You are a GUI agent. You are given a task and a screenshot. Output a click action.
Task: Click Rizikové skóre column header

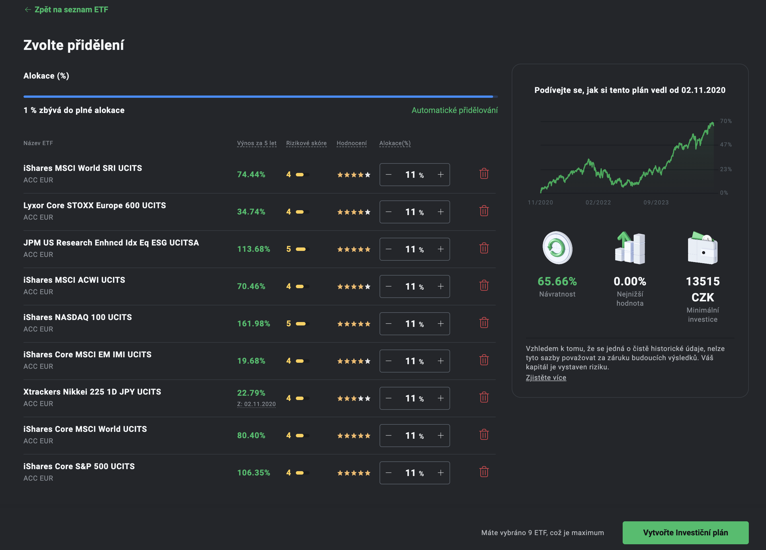click(x=306, y=143)
